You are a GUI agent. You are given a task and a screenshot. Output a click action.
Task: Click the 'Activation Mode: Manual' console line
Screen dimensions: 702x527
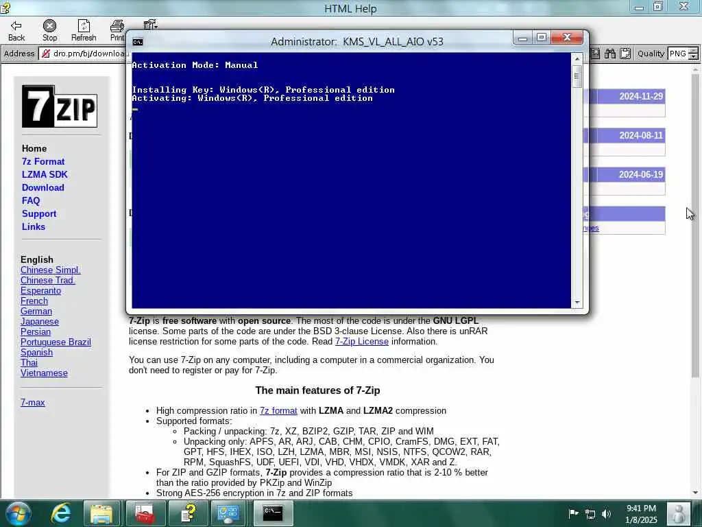(x=195, y=65)
